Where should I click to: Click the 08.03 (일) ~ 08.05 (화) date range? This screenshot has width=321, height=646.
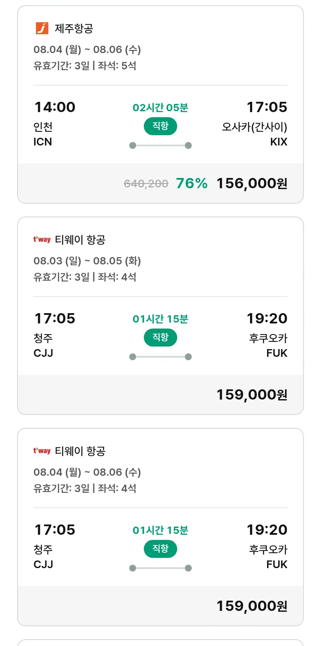coord(87,261)
